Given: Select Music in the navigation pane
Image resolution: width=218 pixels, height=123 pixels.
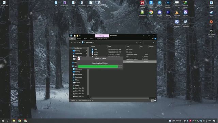Looking at the screenshot, I should [77, 80].
